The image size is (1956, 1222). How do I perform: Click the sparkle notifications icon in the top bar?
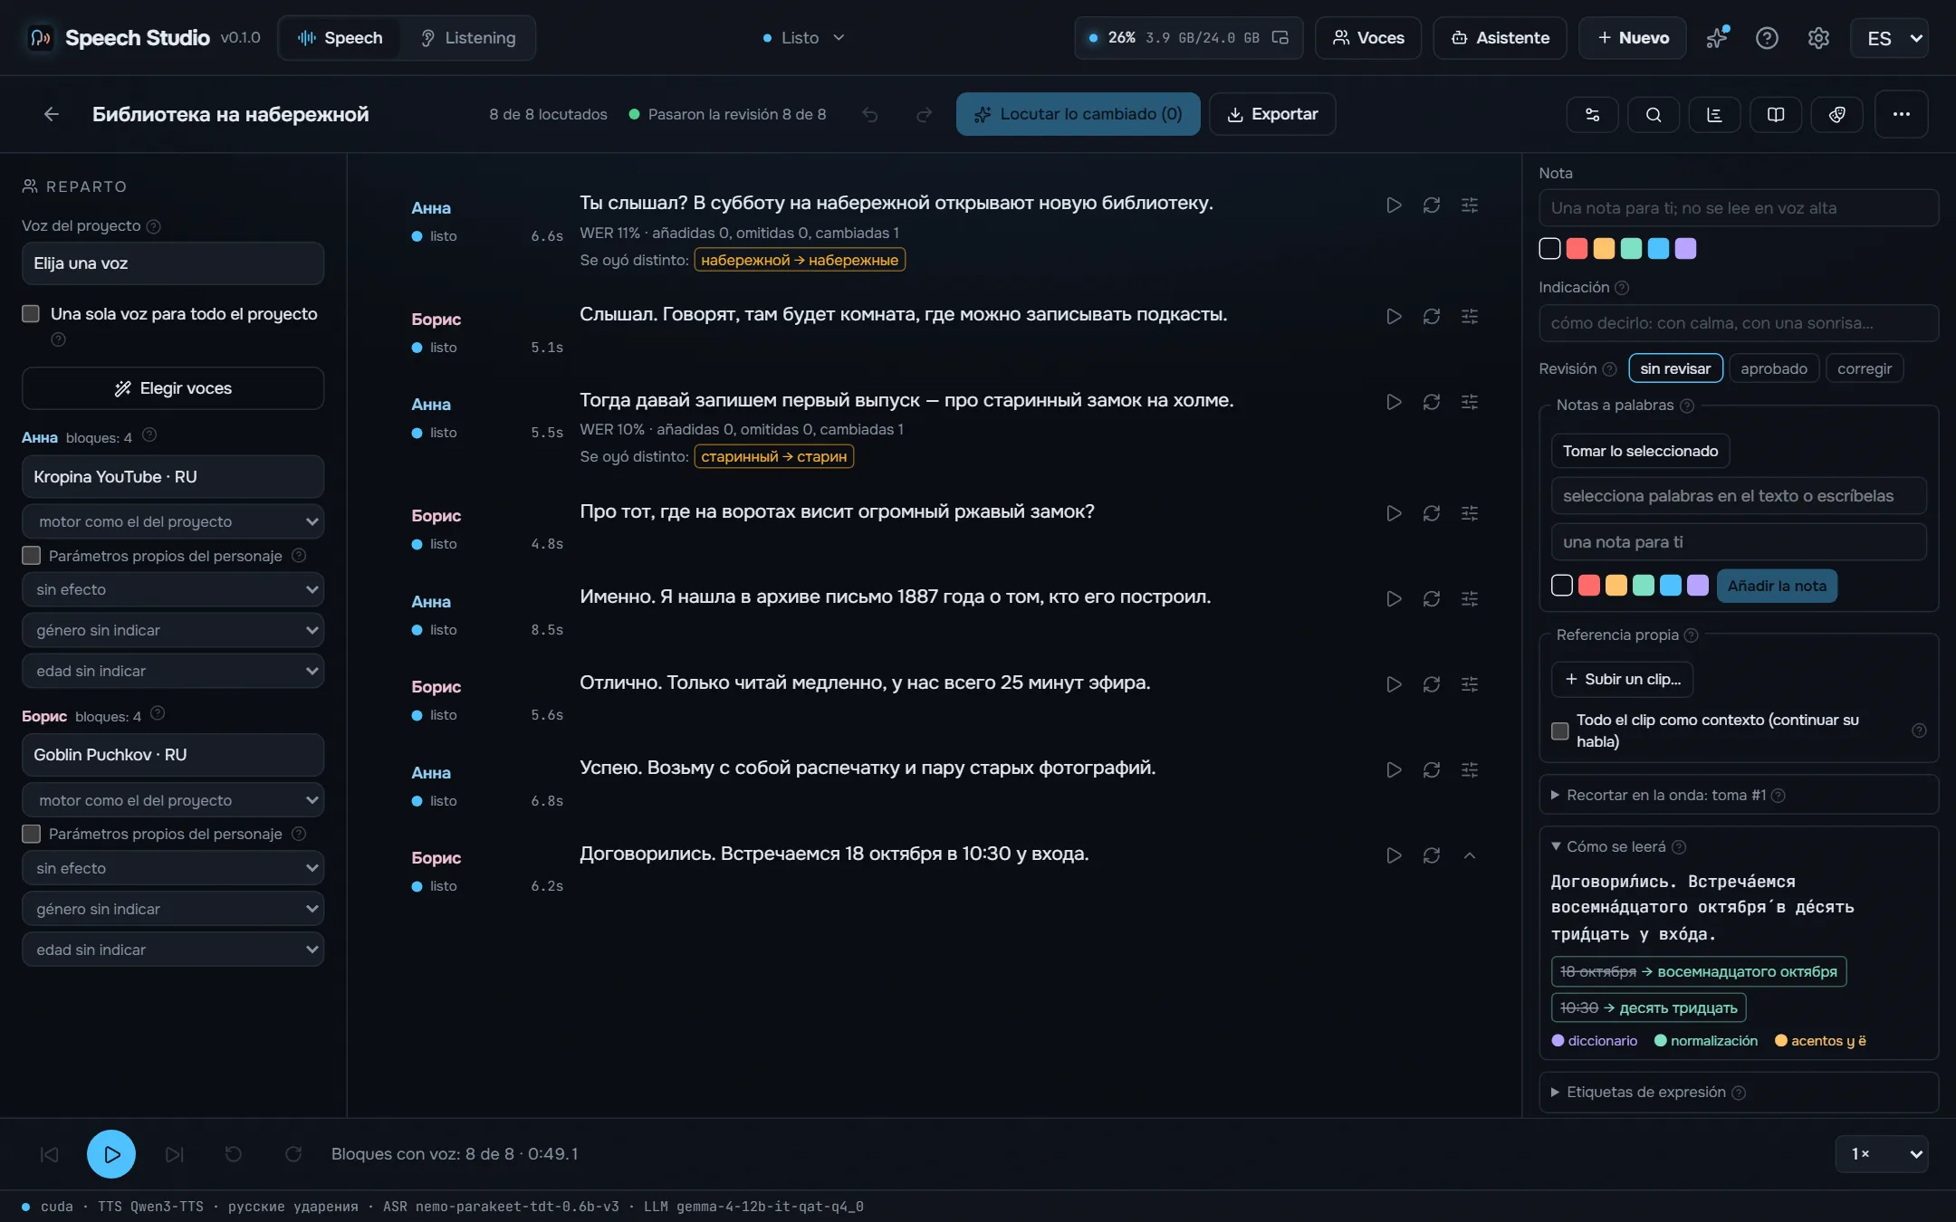pyautogui.click(x=1717, y=38)
